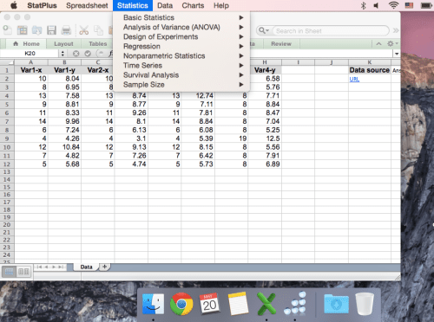Click the Name Box showing K20
Screen dimensions: 434x322
point(30,54)
